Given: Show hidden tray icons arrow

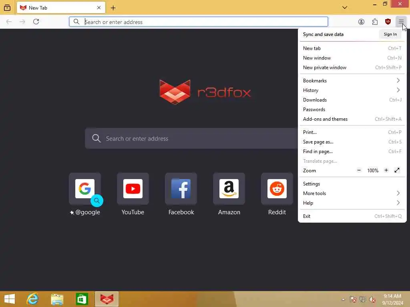Looking at the screenshot, I should 343,299.
